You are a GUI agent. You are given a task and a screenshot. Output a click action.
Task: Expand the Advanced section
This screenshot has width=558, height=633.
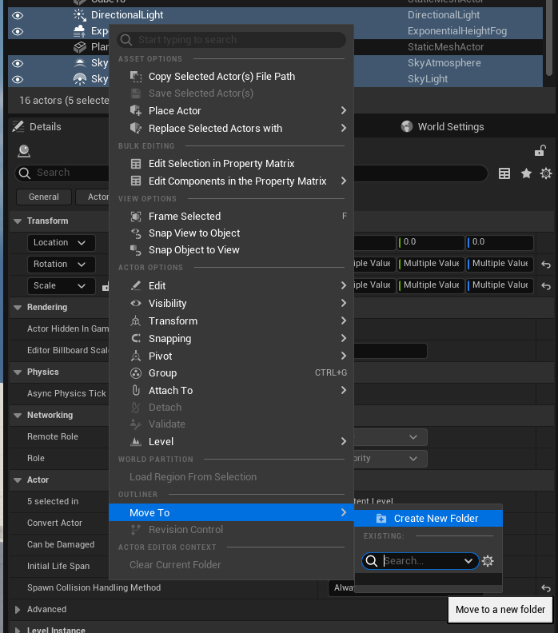pos(18,610)
